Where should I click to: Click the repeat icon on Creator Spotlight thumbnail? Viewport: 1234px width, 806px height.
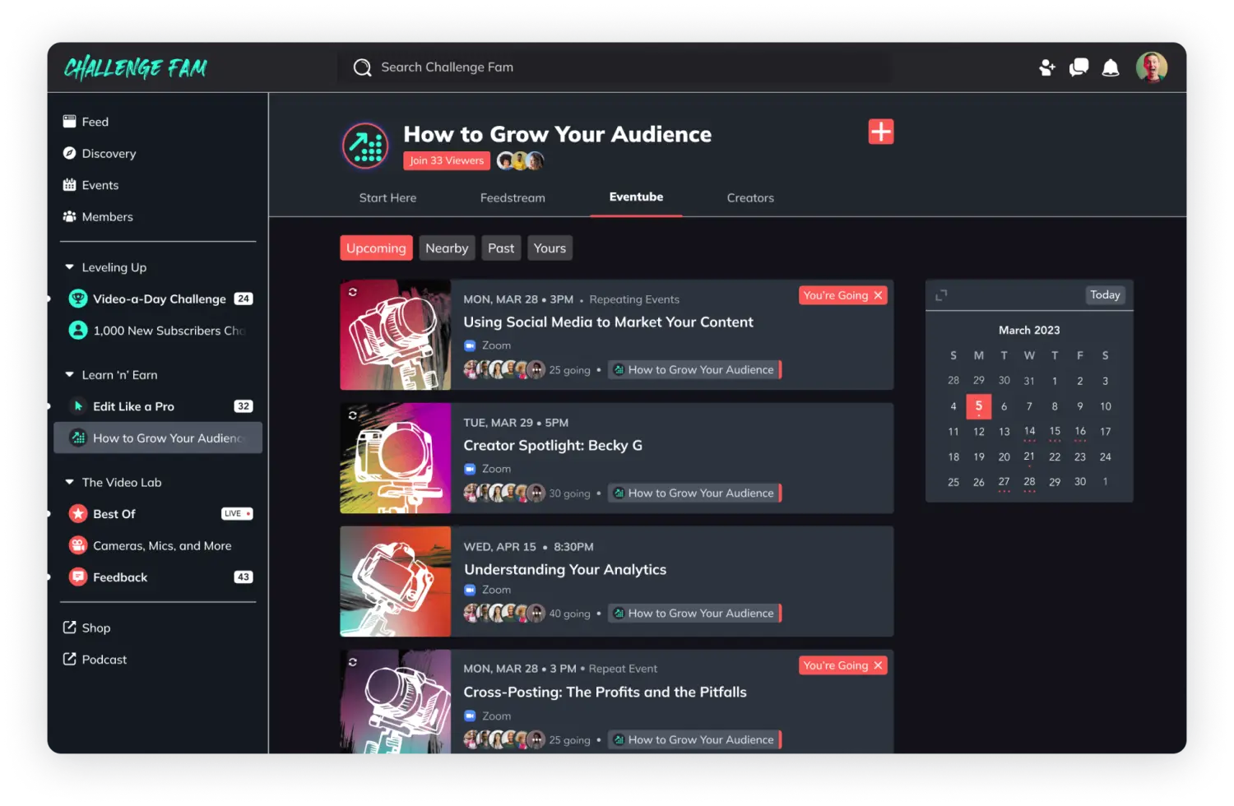(x=353, y=415)
